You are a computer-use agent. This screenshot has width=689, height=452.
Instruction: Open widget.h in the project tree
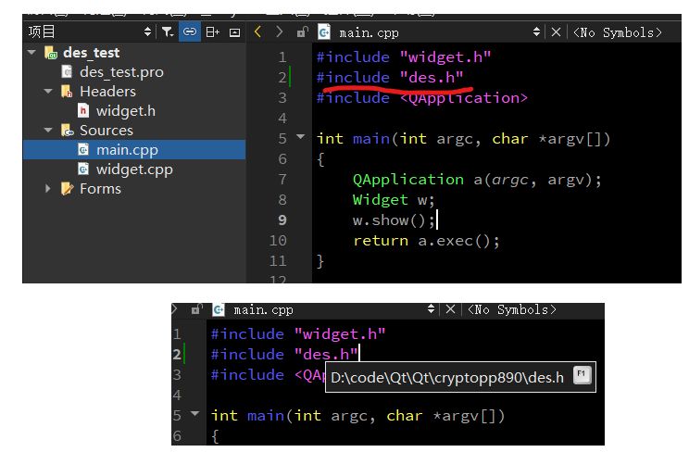pyautogui.click(x=125, y=111)
